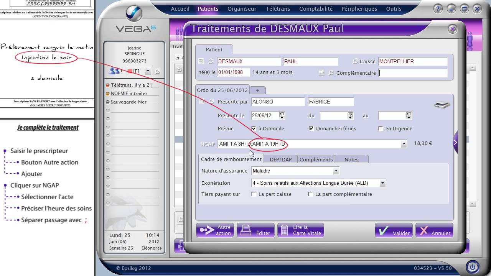Click the 'Télétrans. il y a 2 j' sidebar link

tap(132, 85)
